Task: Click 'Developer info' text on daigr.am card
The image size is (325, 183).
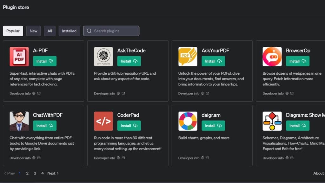Action: (x=189, y=158)
